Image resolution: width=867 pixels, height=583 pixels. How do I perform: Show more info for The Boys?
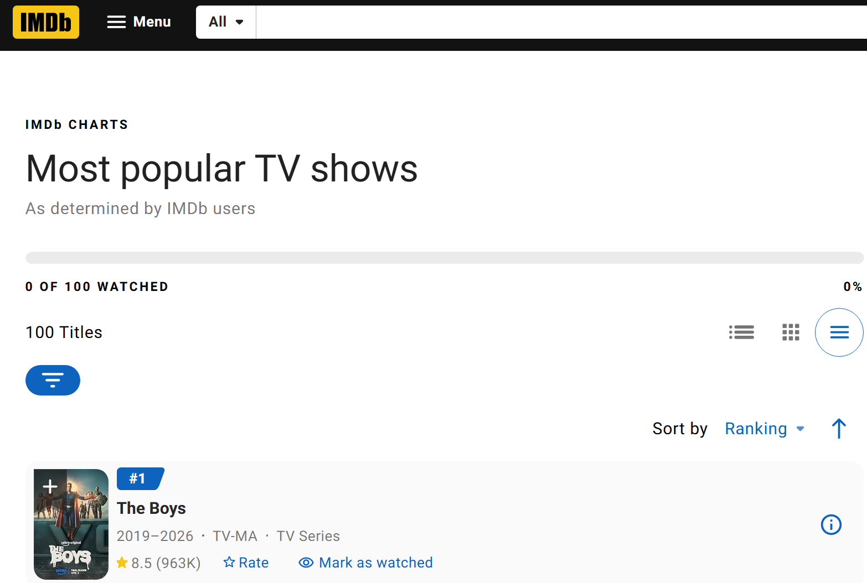[x=831, y=524]
